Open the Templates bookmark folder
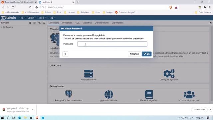The width and height of the screenshot is (213, 120). [x=83, y=12]
